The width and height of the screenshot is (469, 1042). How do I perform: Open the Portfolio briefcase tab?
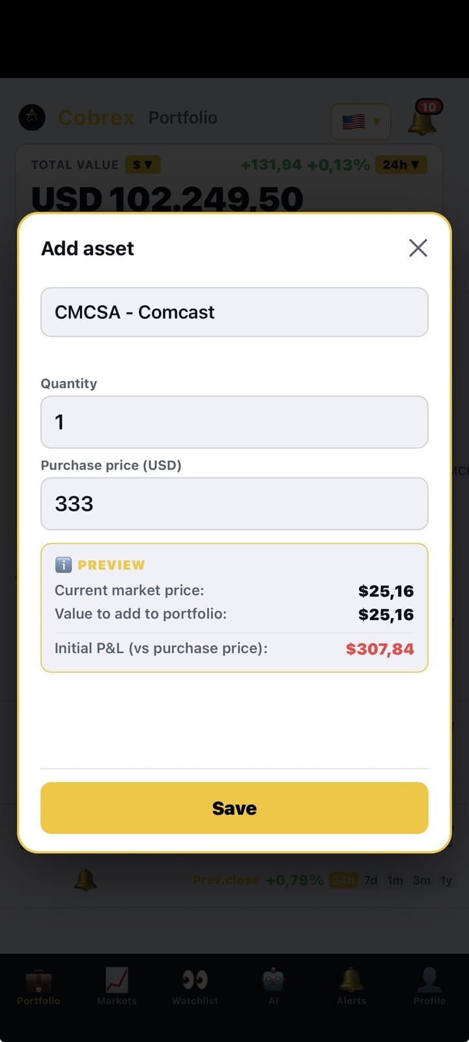pos(38,987)
